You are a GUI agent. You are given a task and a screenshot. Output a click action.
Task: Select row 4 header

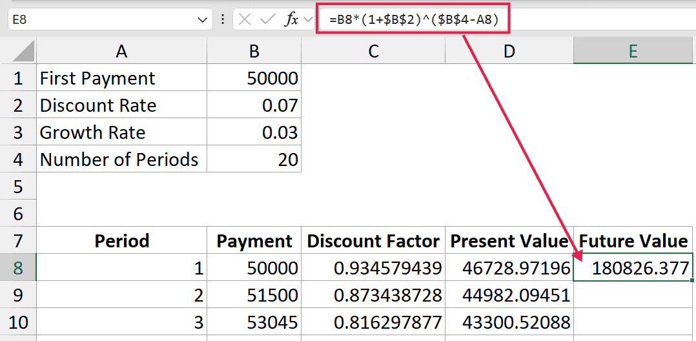point(18,160)
